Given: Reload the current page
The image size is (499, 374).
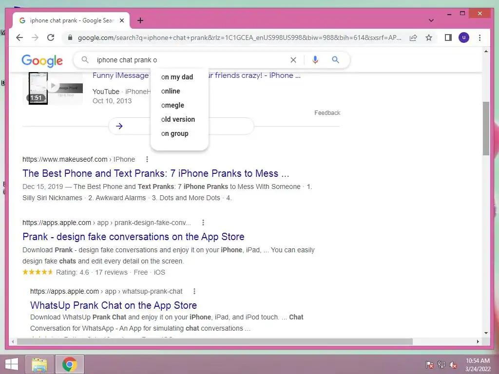Looking at the screenshot, I should coord(51,37).
